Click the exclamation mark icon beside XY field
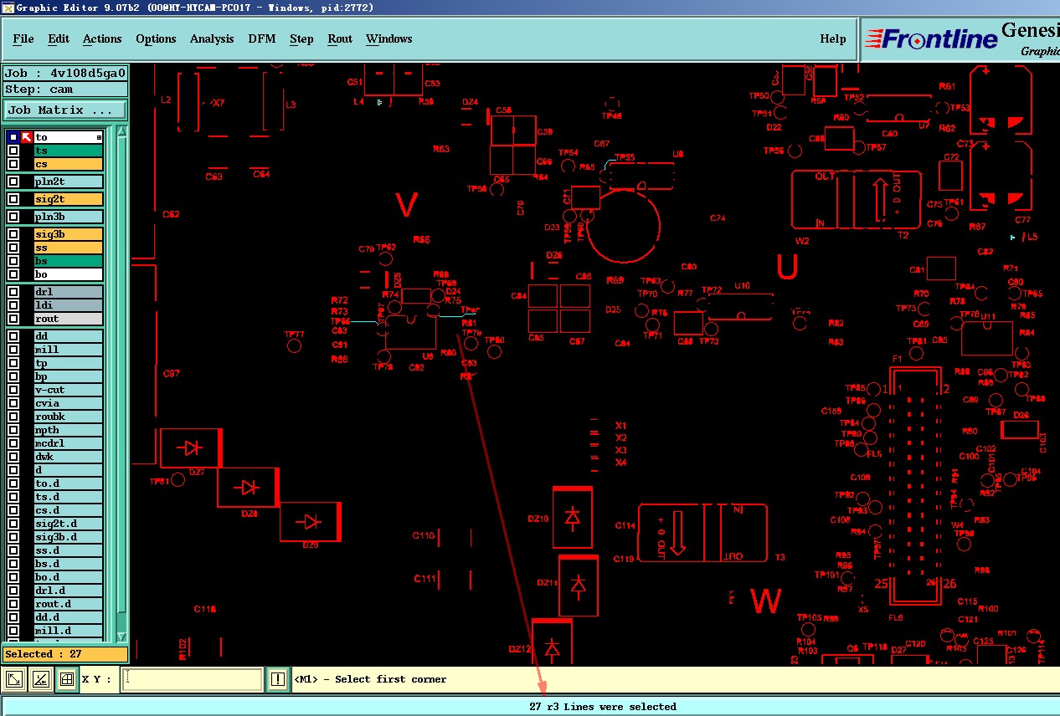 tap(277, 679)
